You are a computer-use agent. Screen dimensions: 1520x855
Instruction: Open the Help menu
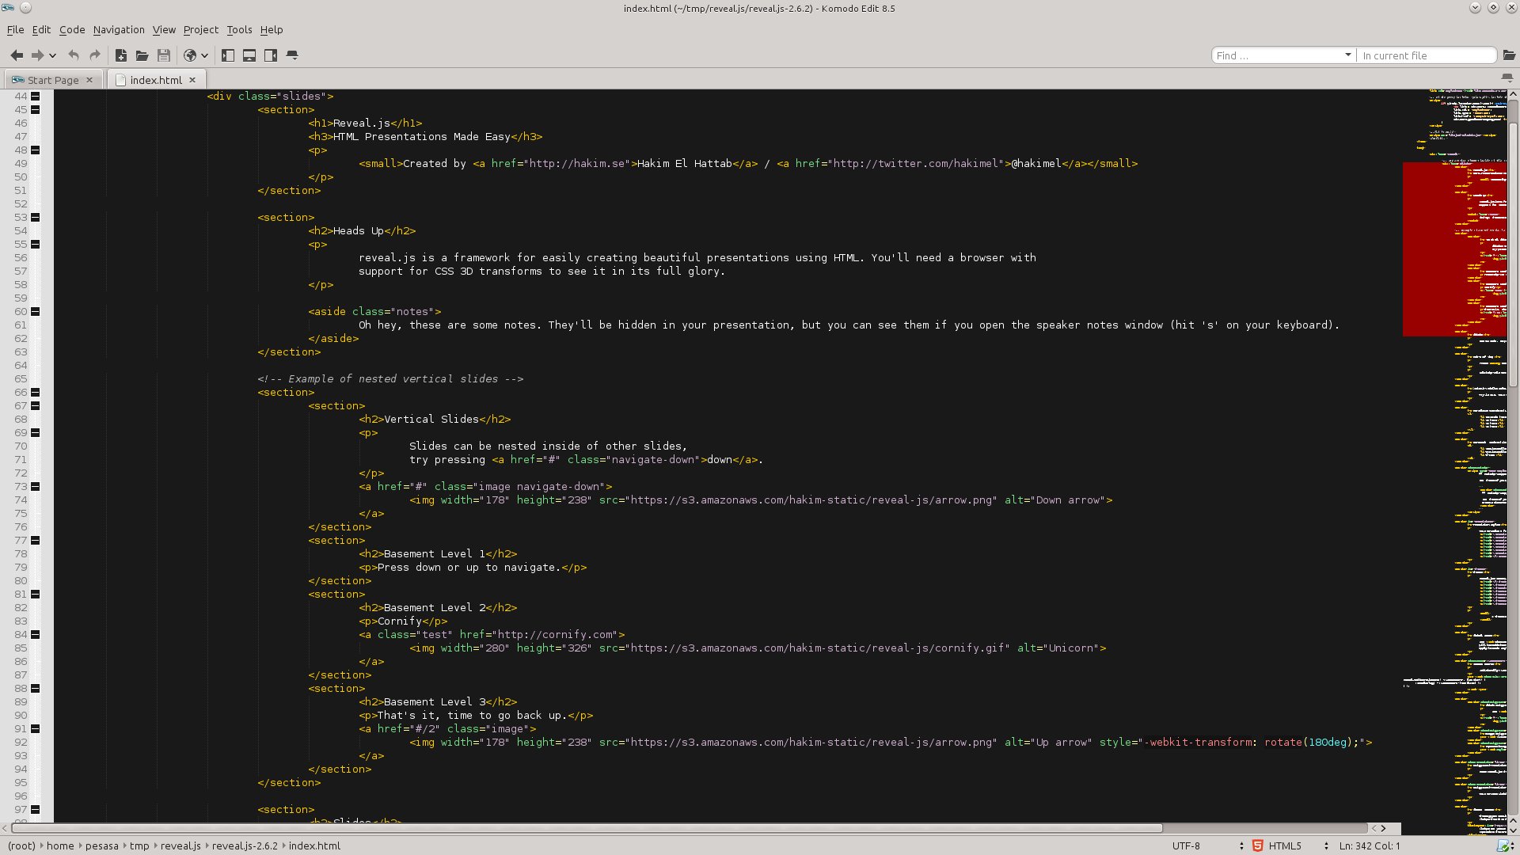pyautogui.click(x=272, y=29)
